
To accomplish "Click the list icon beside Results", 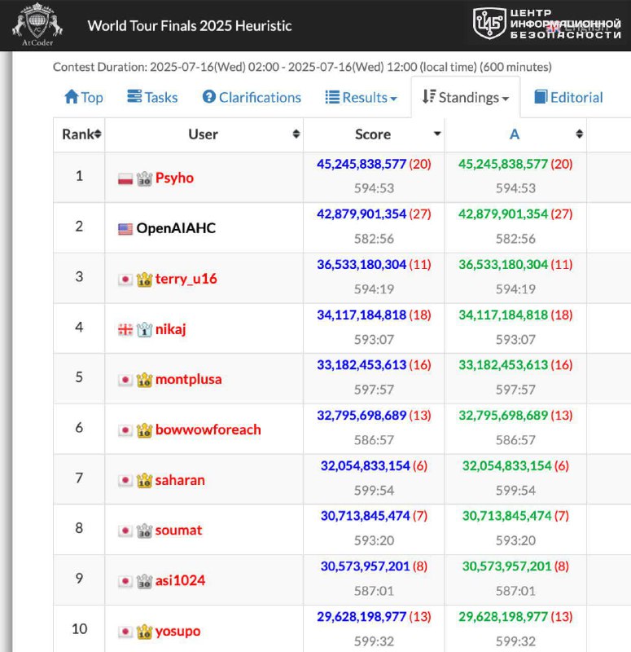I will pos(332,97).
